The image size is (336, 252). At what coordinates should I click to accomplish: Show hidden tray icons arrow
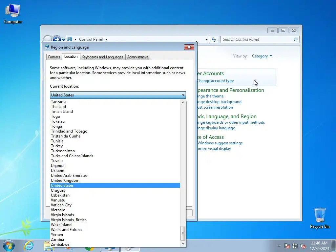pyautogui.click(x=279, y=246)
